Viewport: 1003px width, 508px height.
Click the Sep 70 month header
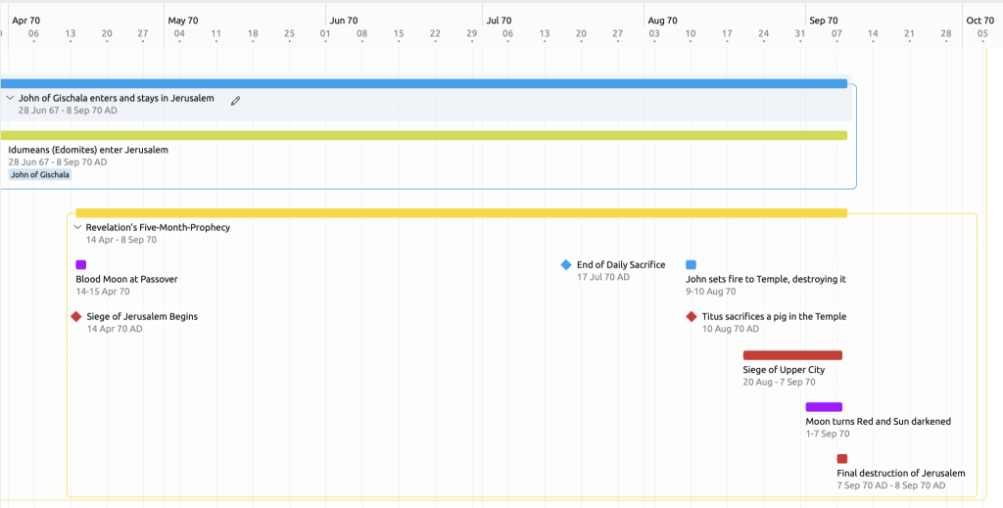(823, 21)
